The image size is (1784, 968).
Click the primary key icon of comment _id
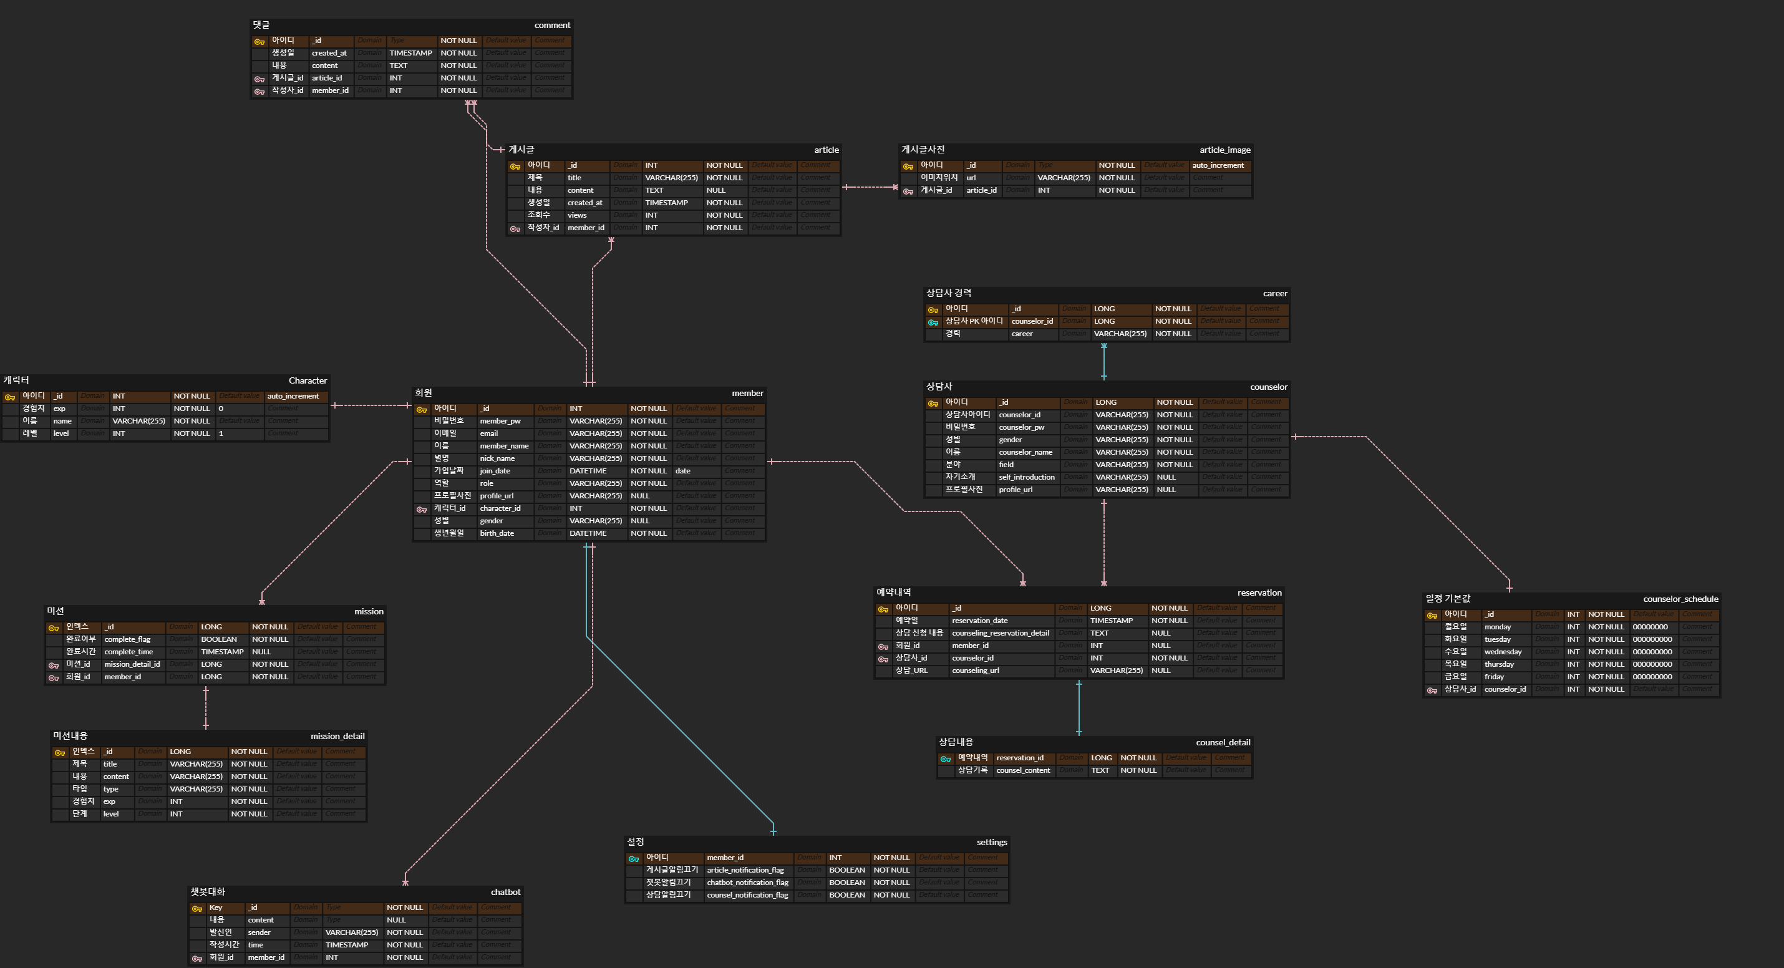259,42
